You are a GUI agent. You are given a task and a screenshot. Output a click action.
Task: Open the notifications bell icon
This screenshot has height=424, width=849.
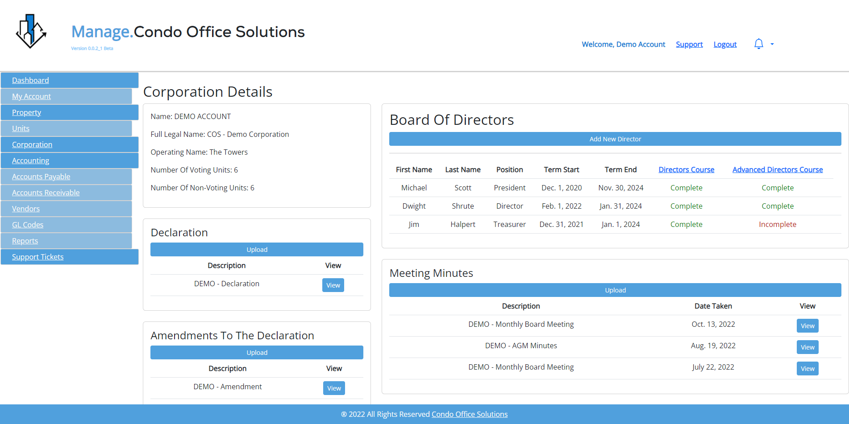(x=758, y=44)
